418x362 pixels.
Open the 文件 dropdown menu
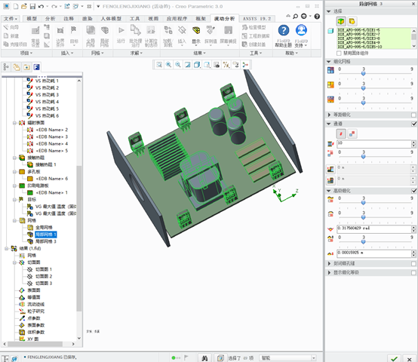click(x=11, y=19)
